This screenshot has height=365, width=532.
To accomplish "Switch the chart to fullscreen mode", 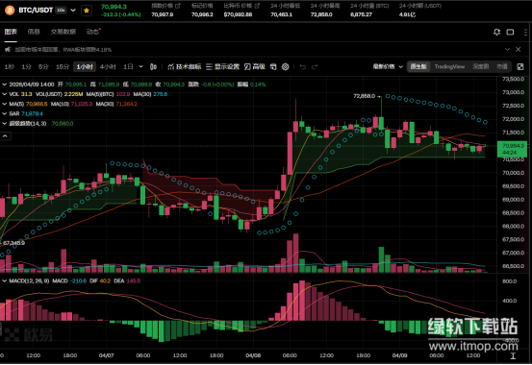I will point(520,67).
